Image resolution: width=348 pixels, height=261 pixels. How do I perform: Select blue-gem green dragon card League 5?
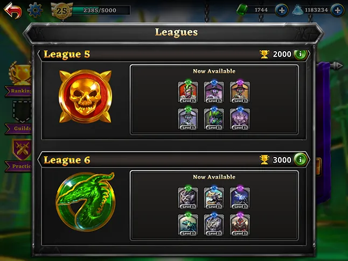(x=214, y=118)
